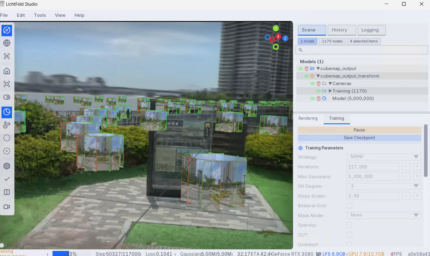The image size is (430, 256).
Task: Click the trash icon on the Model (5,000,000) row
Action: [x=319, y=99]
